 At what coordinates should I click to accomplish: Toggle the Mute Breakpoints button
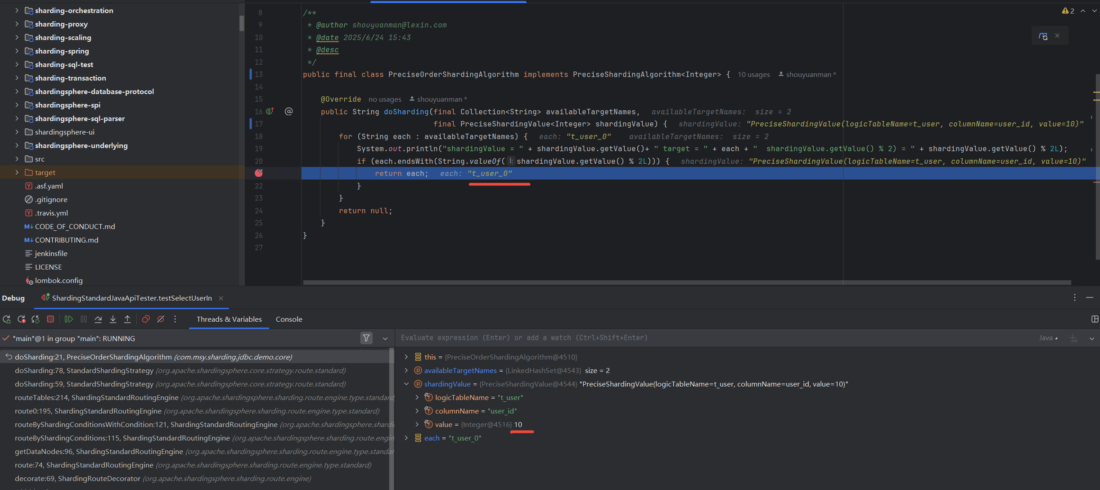(x=161, y=319)
